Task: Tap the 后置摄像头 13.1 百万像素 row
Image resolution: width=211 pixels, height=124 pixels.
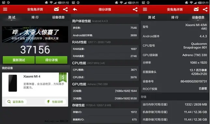Action: tap(175, 72)
